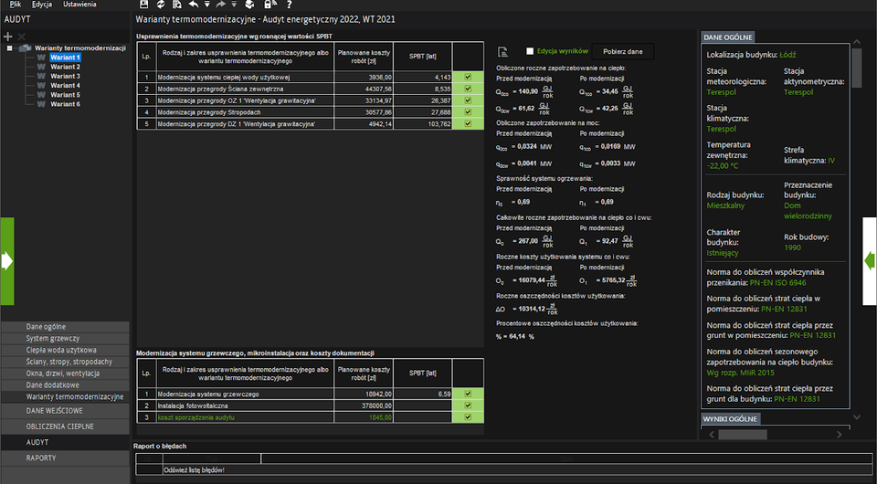Toggle checkbox for Modernizacja systemu ciepłej wody
The image size is (877, 484).
point(468,78)
